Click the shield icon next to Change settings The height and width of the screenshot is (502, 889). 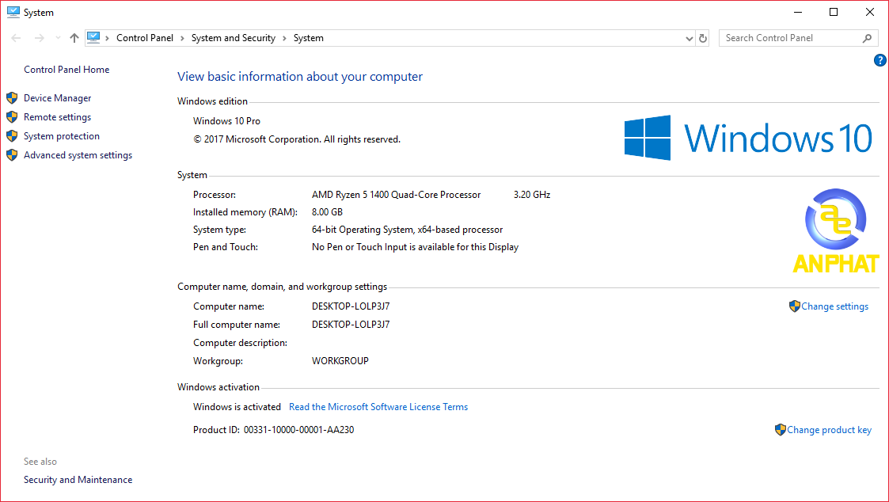point(795,306)
